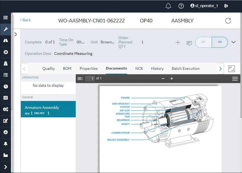
Task: Switch to the Properties tab
Action: [89, 68]
